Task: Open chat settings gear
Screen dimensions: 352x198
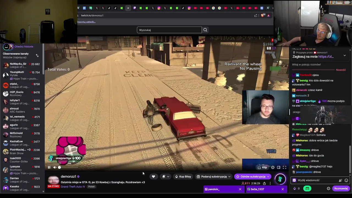Action: tap(328, 188)
